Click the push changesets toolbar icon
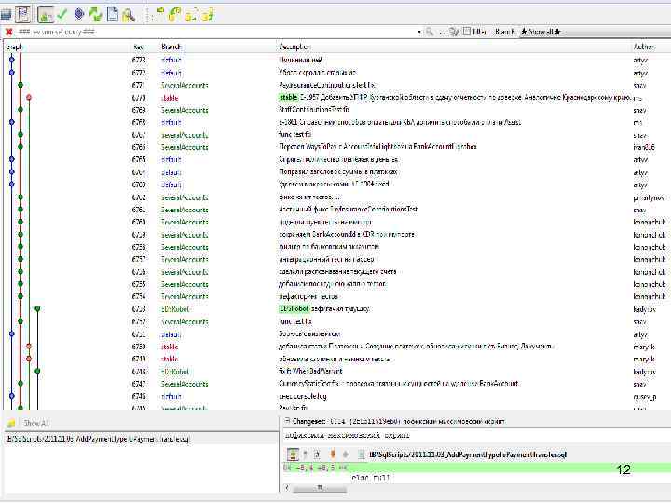The image size is (671, 503). [x=208, y=15]
